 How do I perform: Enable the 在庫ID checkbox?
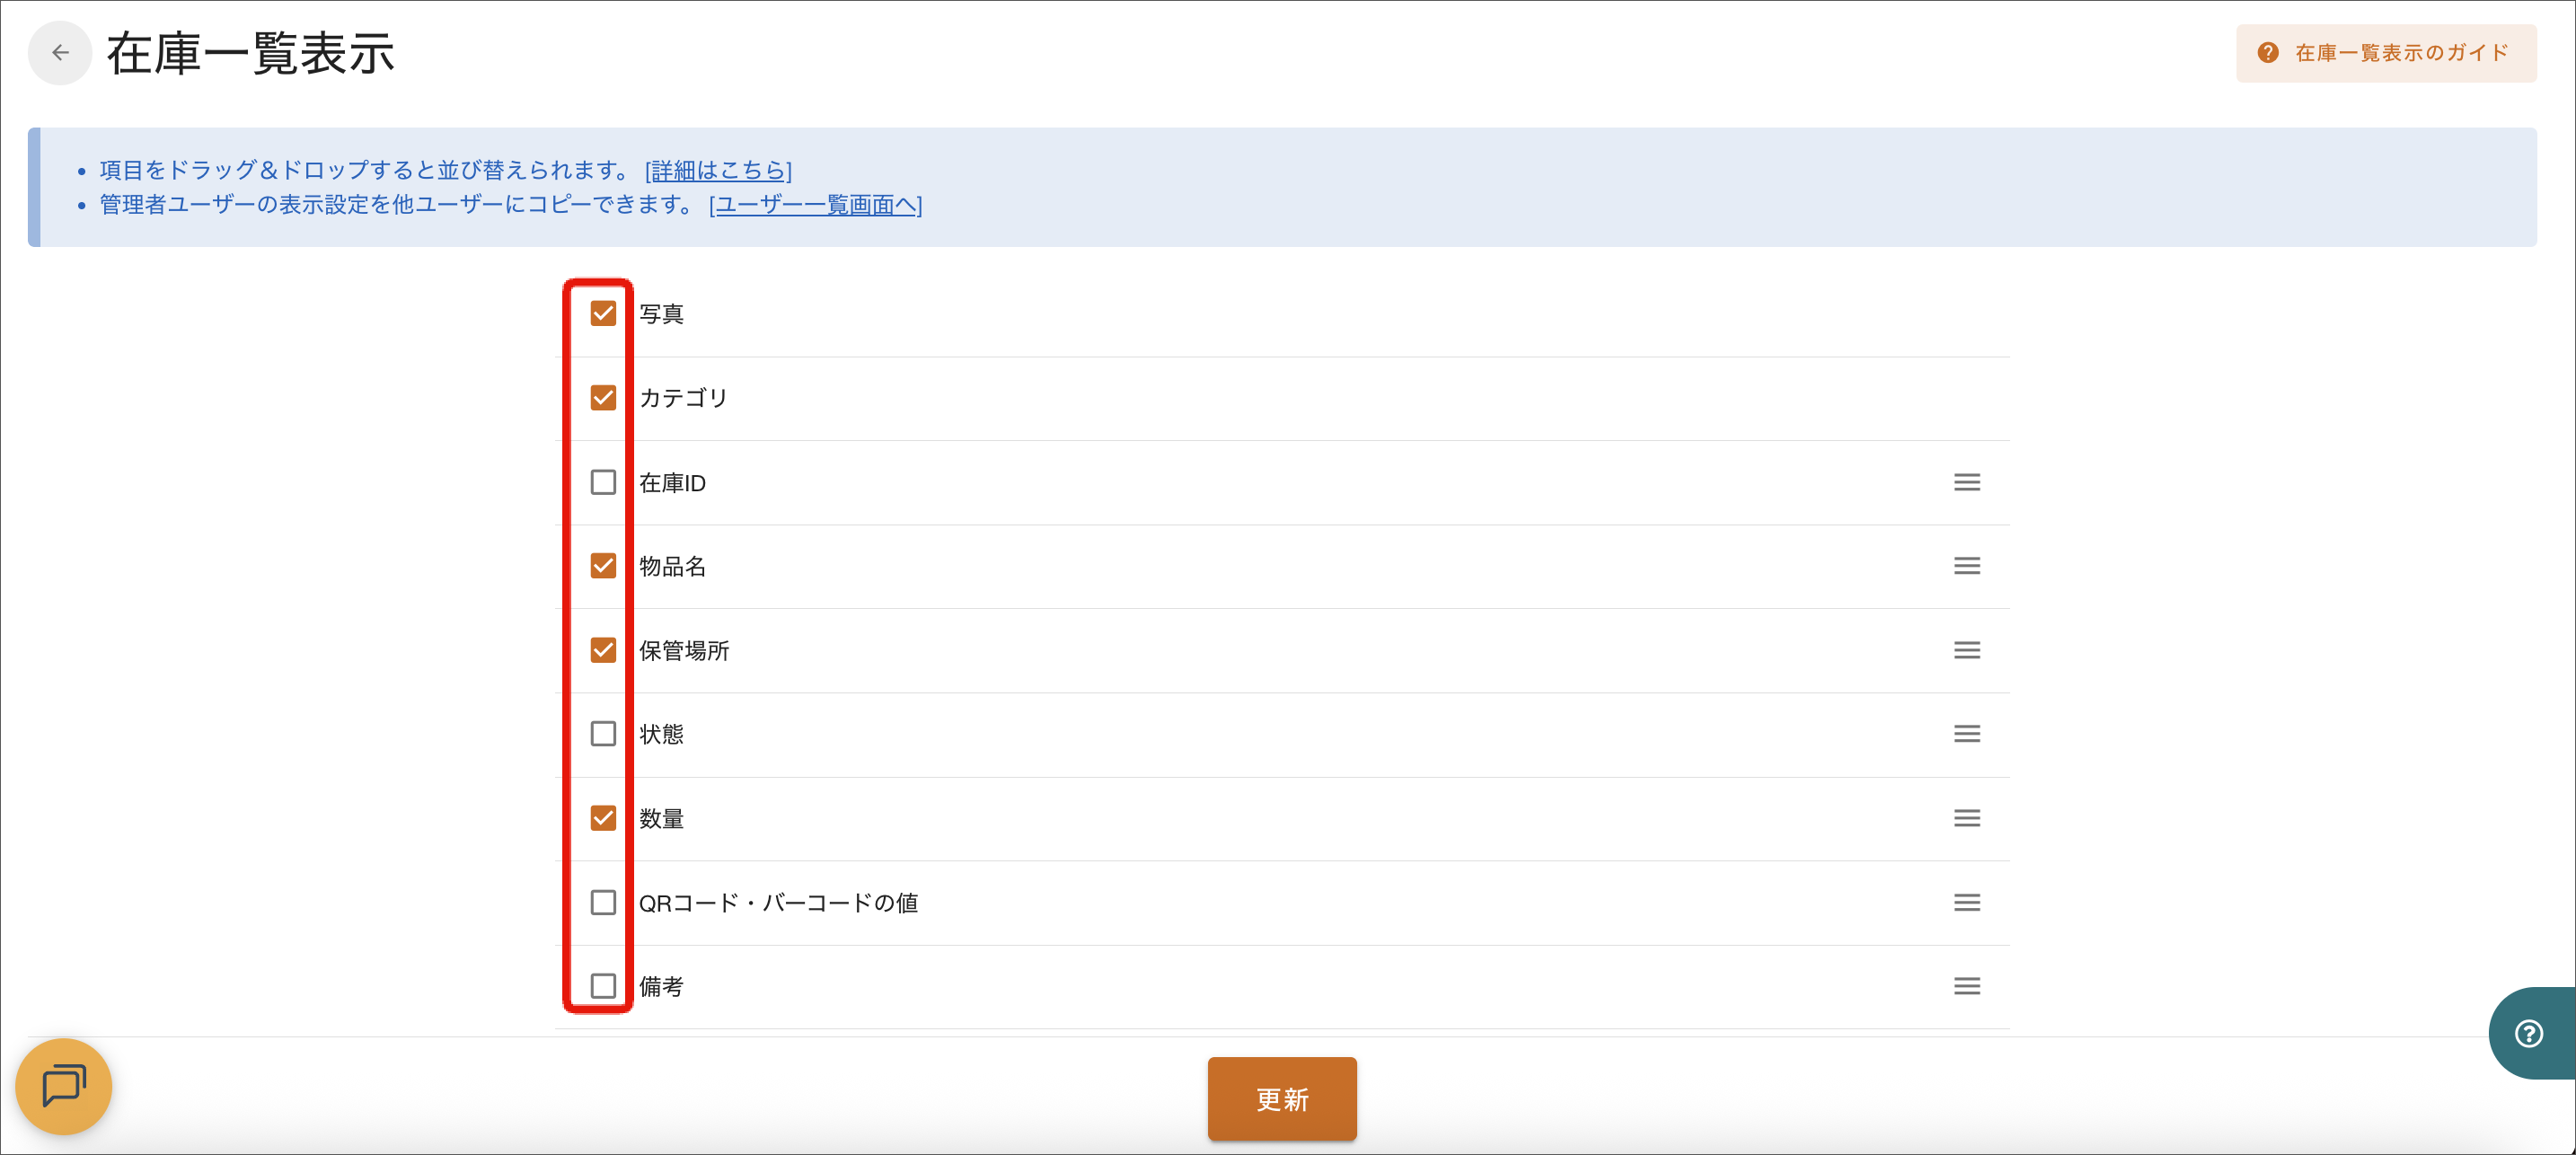point(602,483)
